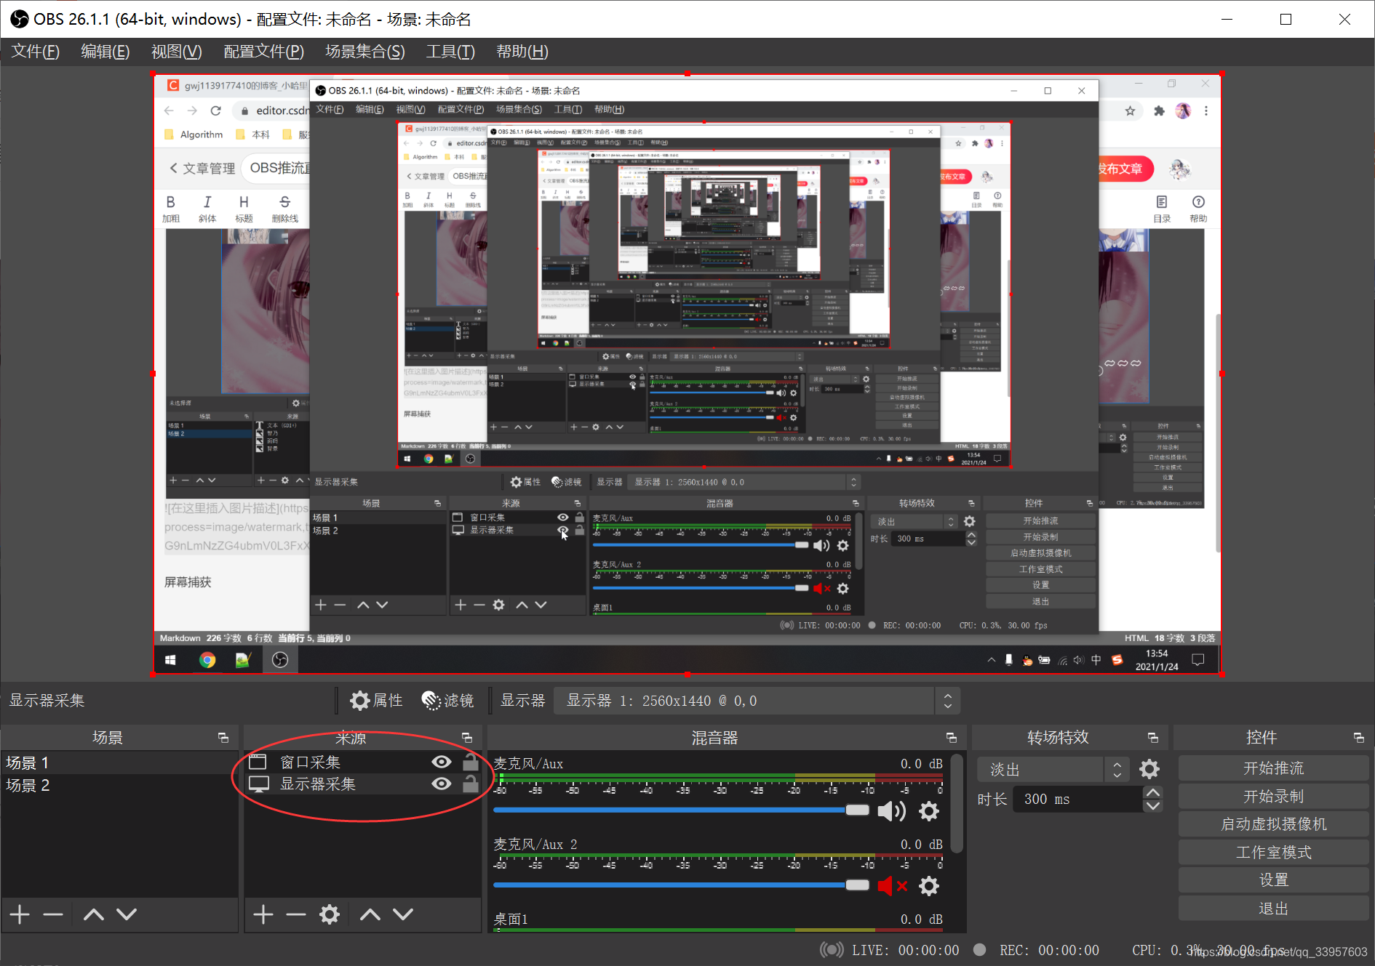
Task: Select 场景 1 in scenes list
Action: pos(119,762)
